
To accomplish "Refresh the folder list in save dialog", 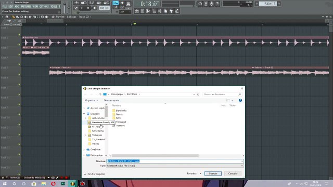I will pos(198,95).
